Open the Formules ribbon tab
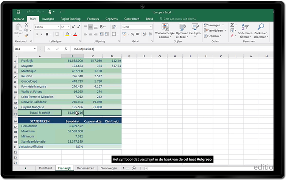This screenshot has width=286, height=180. click(93, 19)
